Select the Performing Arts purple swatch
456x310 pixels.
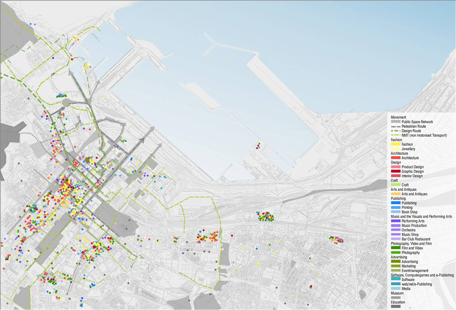coord(396,221)
